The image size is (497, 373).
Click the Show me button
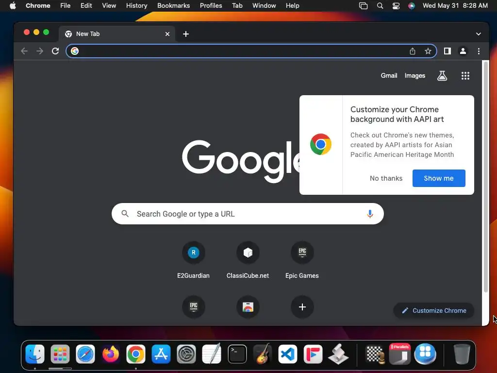coord(439,178)
